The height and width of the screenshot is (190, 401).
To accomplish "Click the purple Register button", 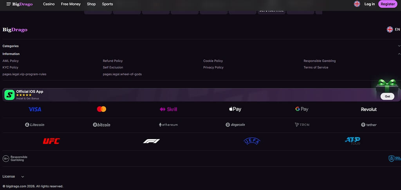I will [x=388, y=4].
